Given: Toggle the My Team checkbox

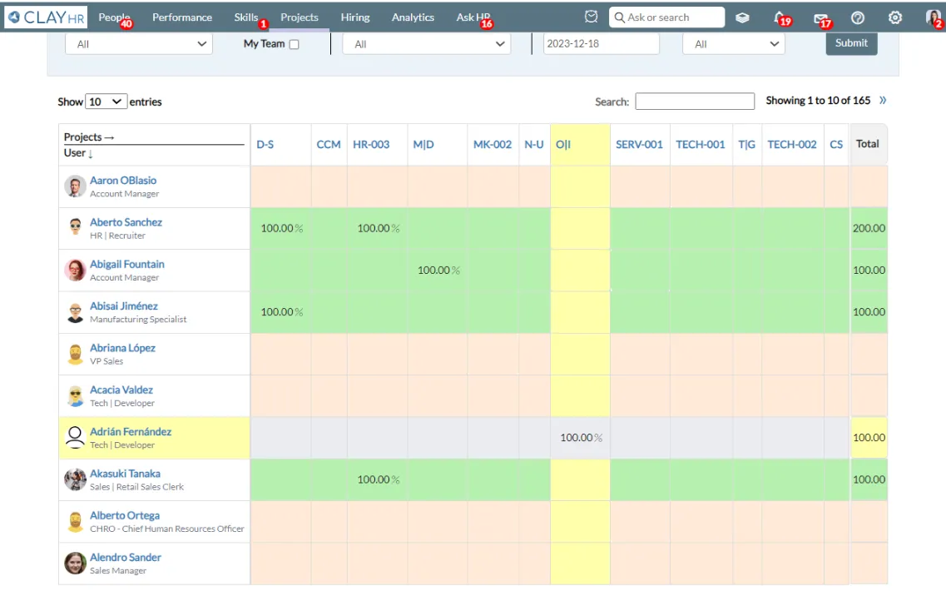Looking at the screenshot, I should coord(294,44).
